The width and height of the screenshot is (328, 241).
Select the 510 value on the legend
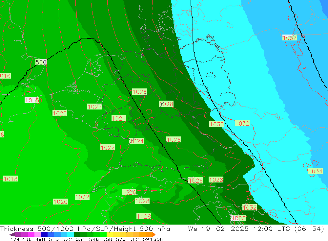pos(53,239)
